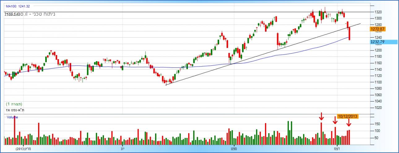Click the MA100: 1241.32 indicator label
This screenshot has width=399, height=153.
(18, 6)
